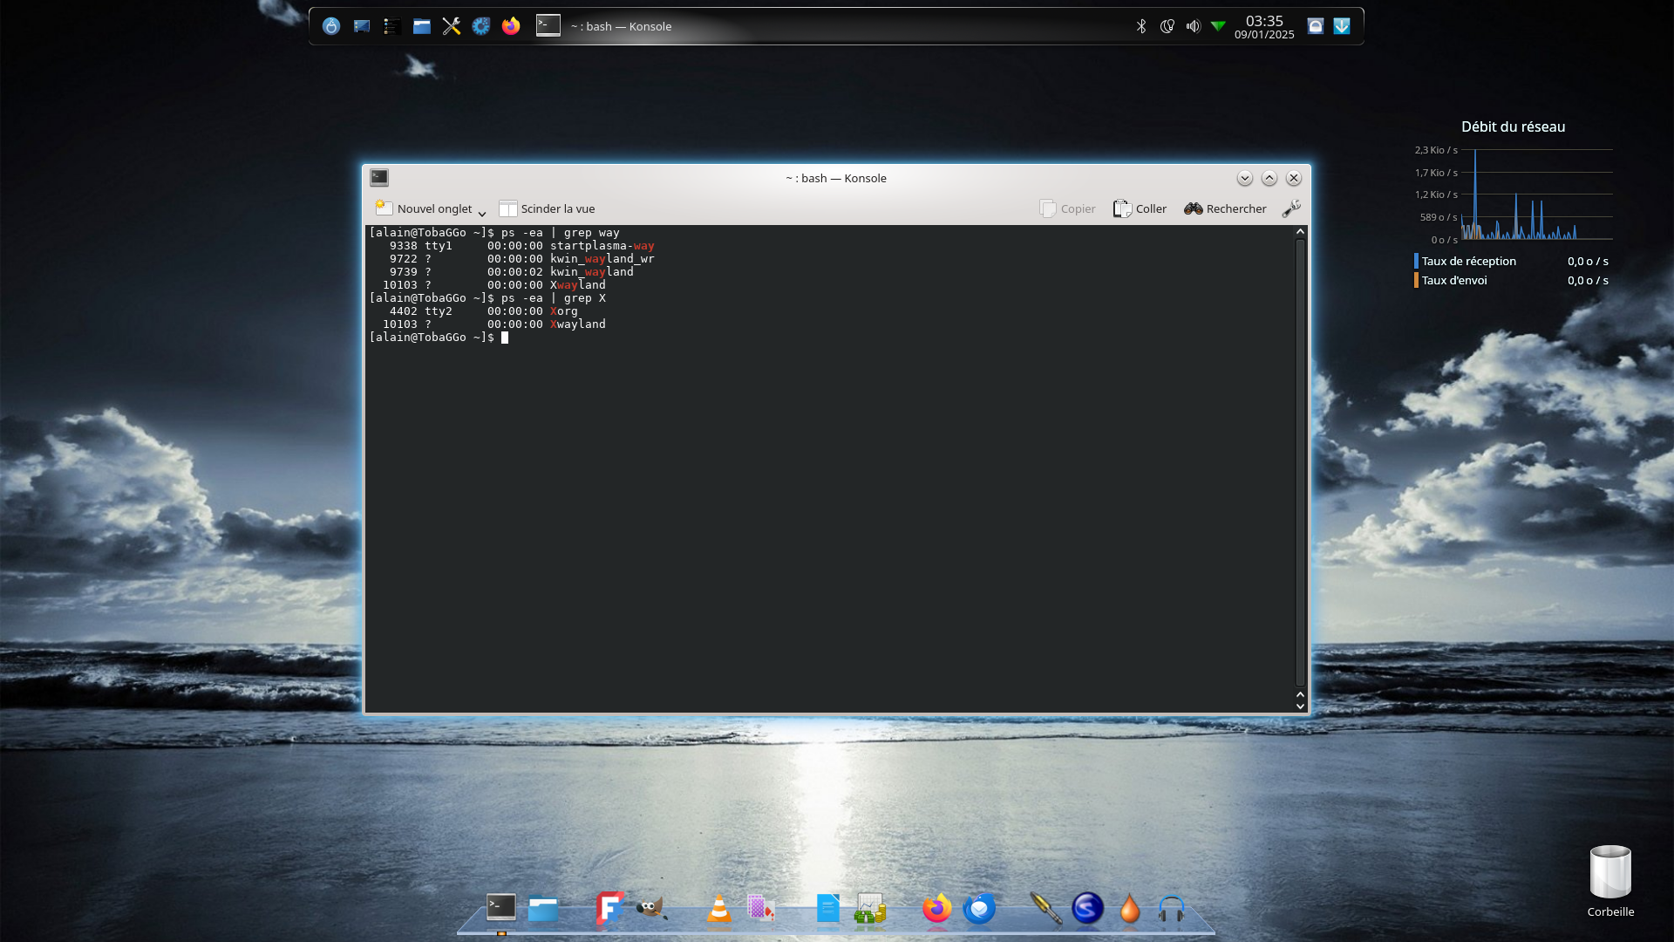Open the Bluetooth tray icon

click(x=1141, y=26)
